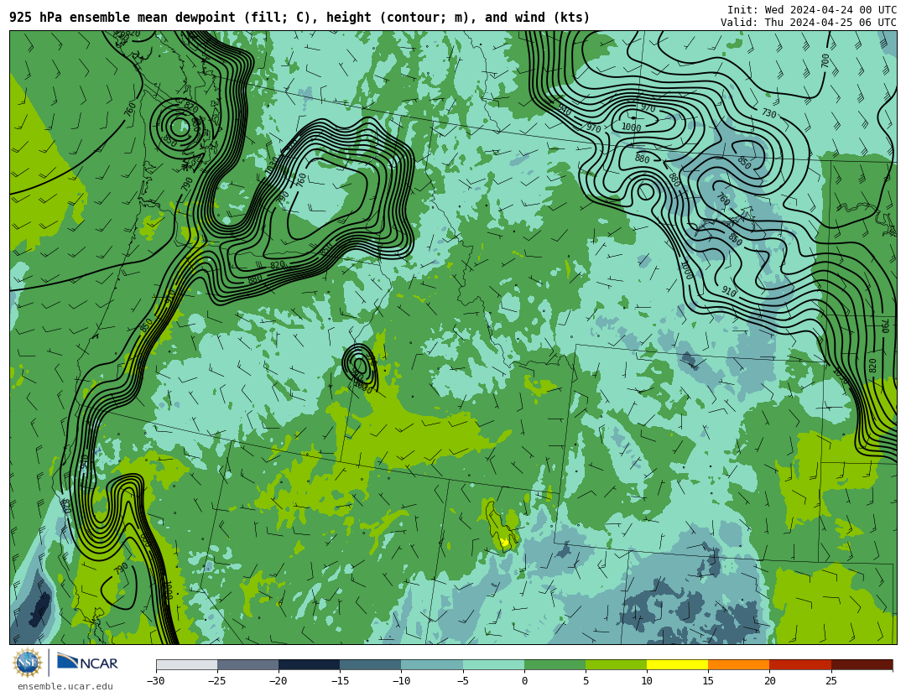Click the map title text
The image size is (906, 697).
[x=299, y=18]
